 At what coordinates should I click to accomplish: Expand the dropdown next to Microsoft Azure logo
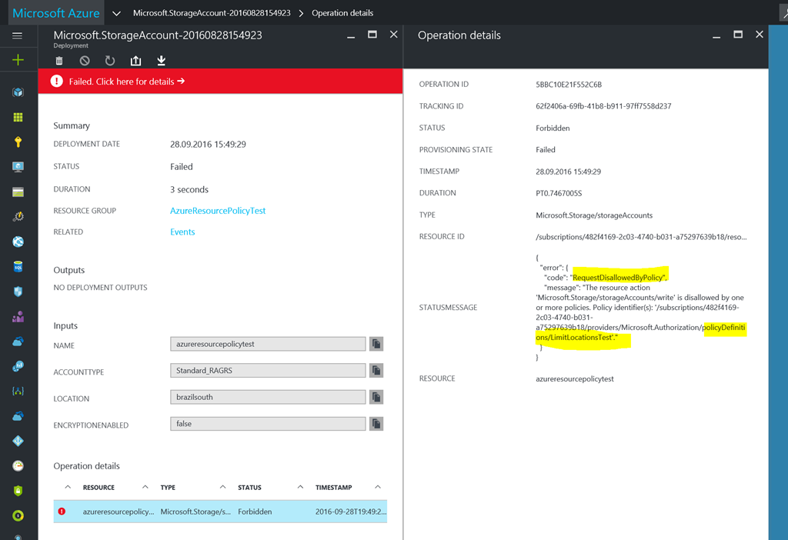116,13
